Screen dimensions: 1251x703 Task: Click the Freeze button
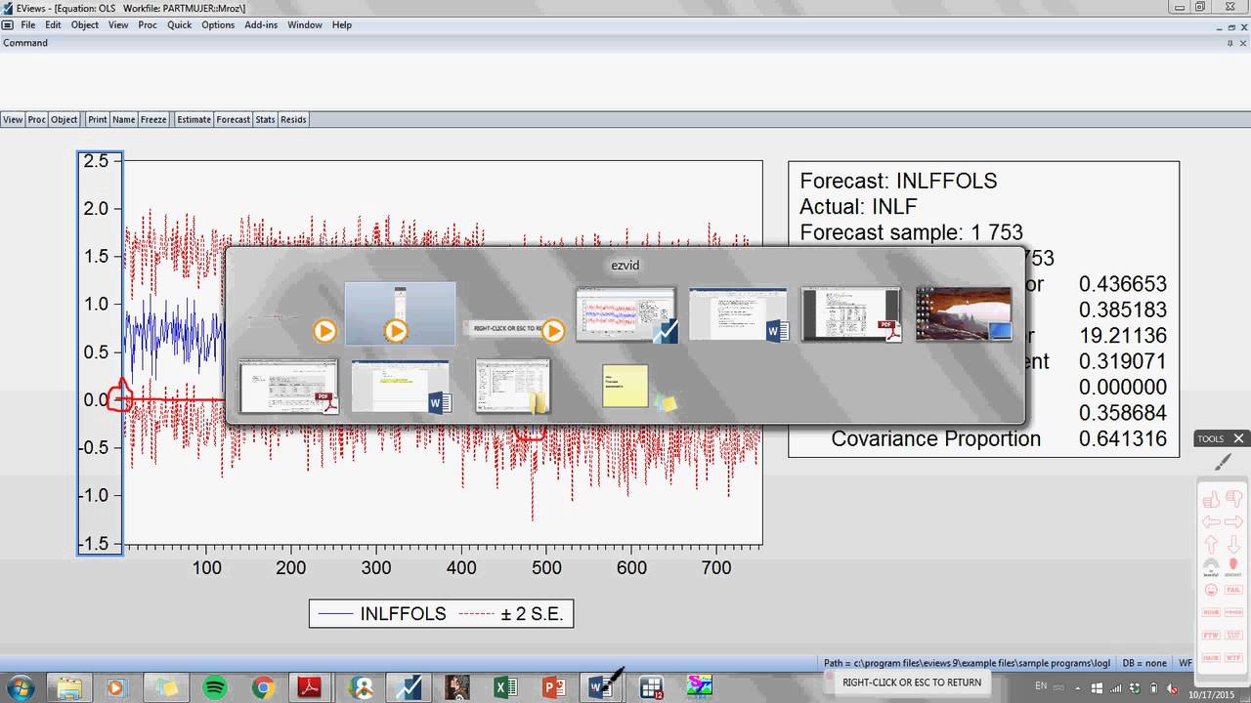[x=153, y=120]
